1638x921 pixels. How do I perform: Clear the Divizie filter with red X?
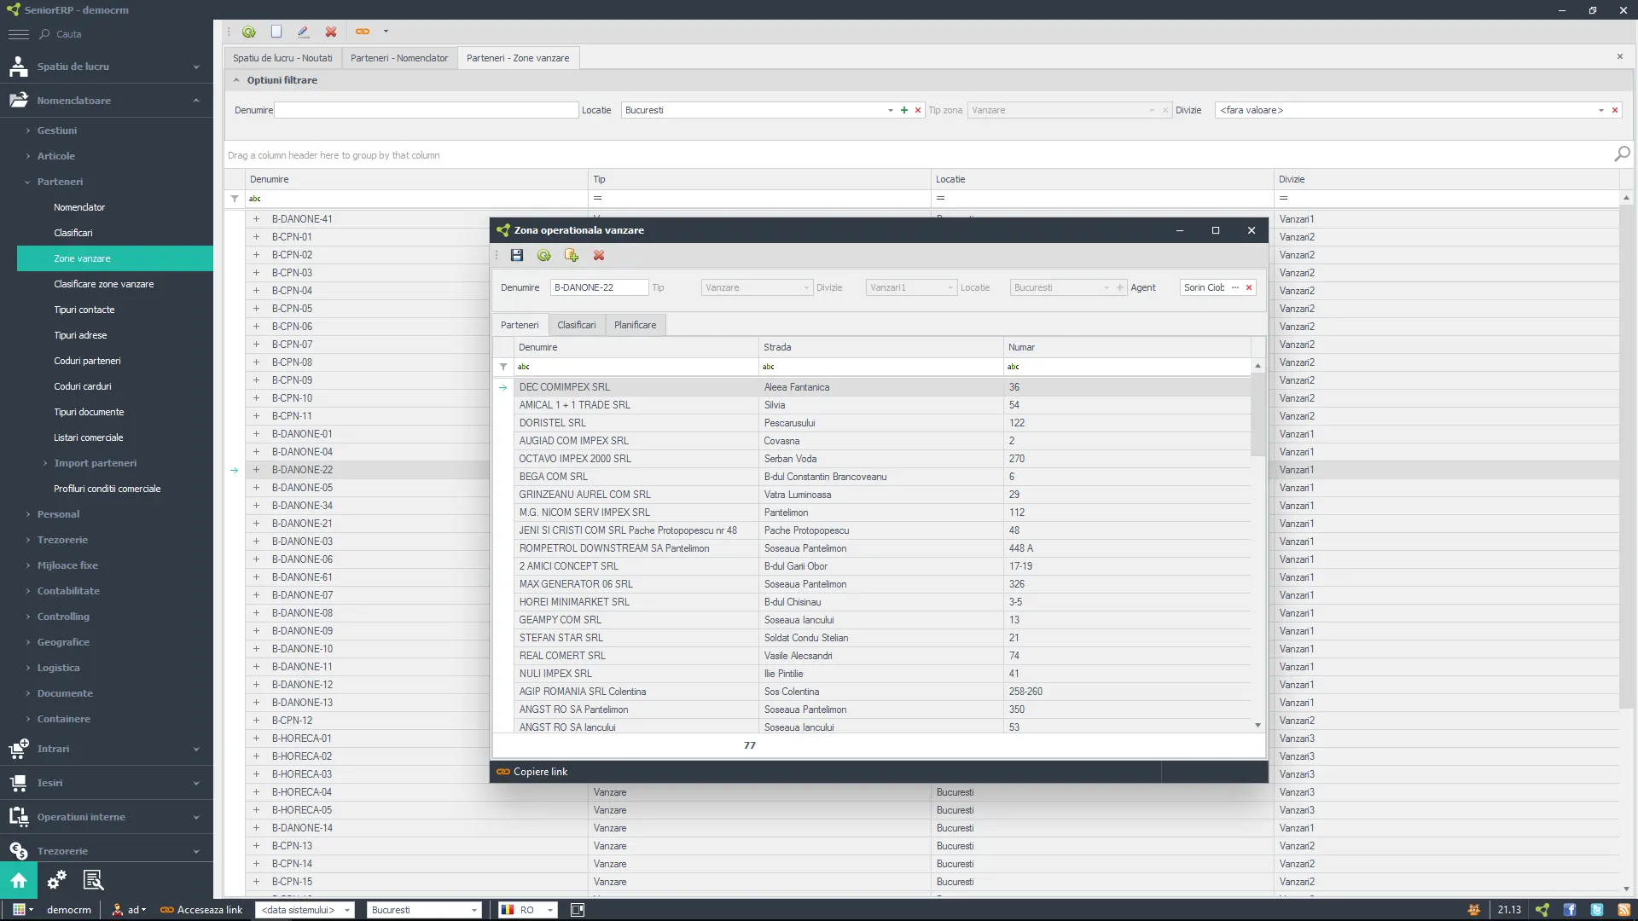pyautogui.click(x=1615, y=110)
